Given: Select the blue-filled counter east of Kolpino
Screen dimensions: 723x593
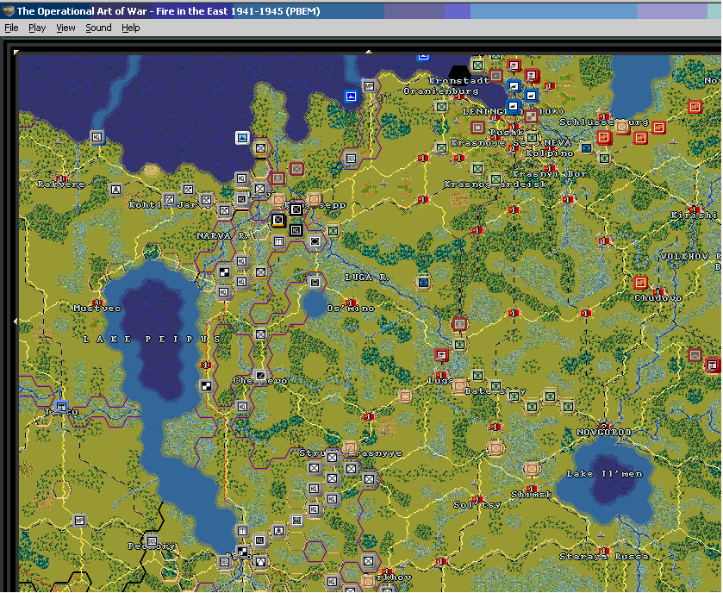Looking at the screenshot, I should (x=586, y=148).
